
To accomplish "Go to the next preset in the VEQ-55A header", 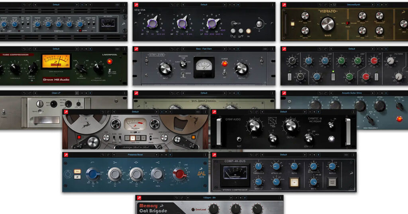I will (225, 5).
